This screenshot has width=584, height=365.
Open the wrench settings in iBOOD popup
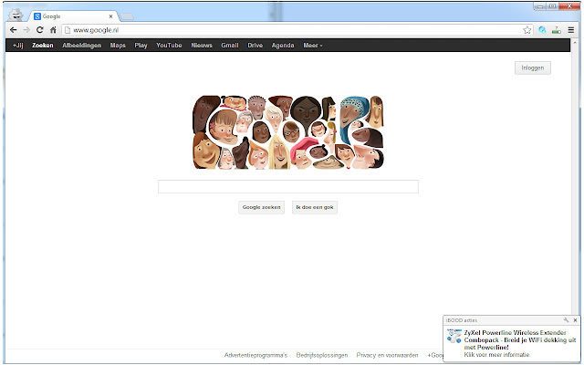567,320
